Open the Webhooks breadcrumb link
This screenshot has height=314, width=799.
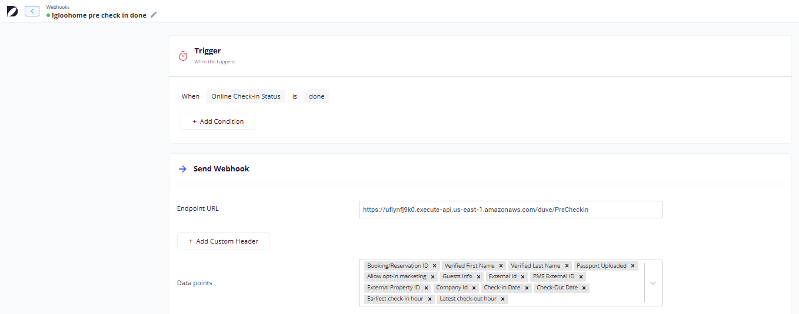click(58, 7)
